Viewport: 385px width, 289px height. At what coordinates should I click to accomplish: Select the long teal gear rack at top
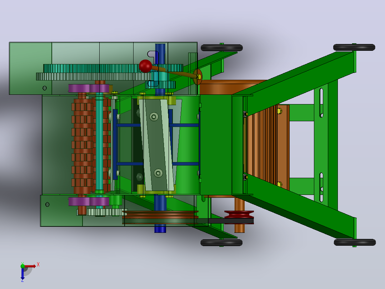tap(113, 68)
